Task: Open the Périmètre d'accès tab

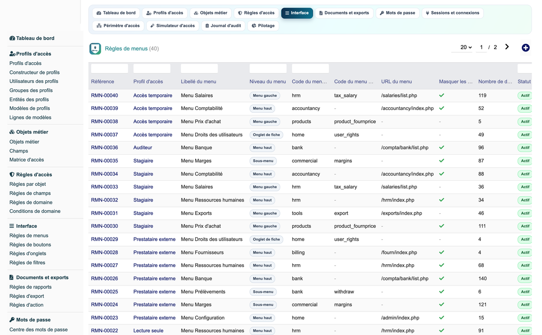Action: pos(118,26)
